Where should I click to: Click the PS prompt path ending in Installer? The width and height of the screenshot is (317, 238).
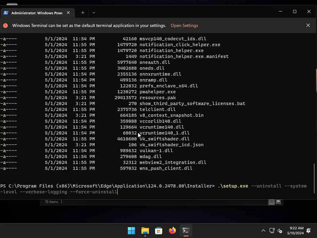pos(107,186)
